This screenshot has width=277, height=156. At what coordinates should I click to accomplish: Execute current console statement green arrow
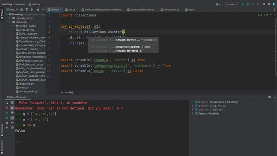(x=7, y=113)
